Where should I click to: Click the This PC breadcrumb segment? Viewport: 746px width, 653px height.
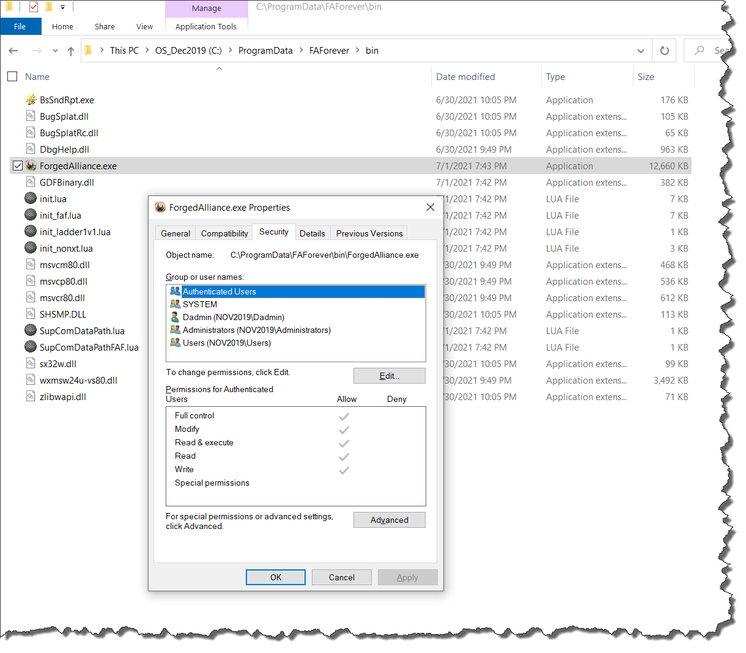coord(124,51)
